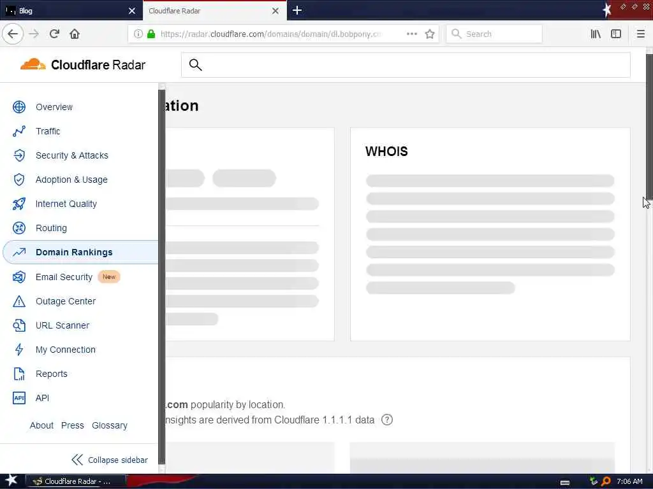Collapse the sidebar

coord(110,460)
